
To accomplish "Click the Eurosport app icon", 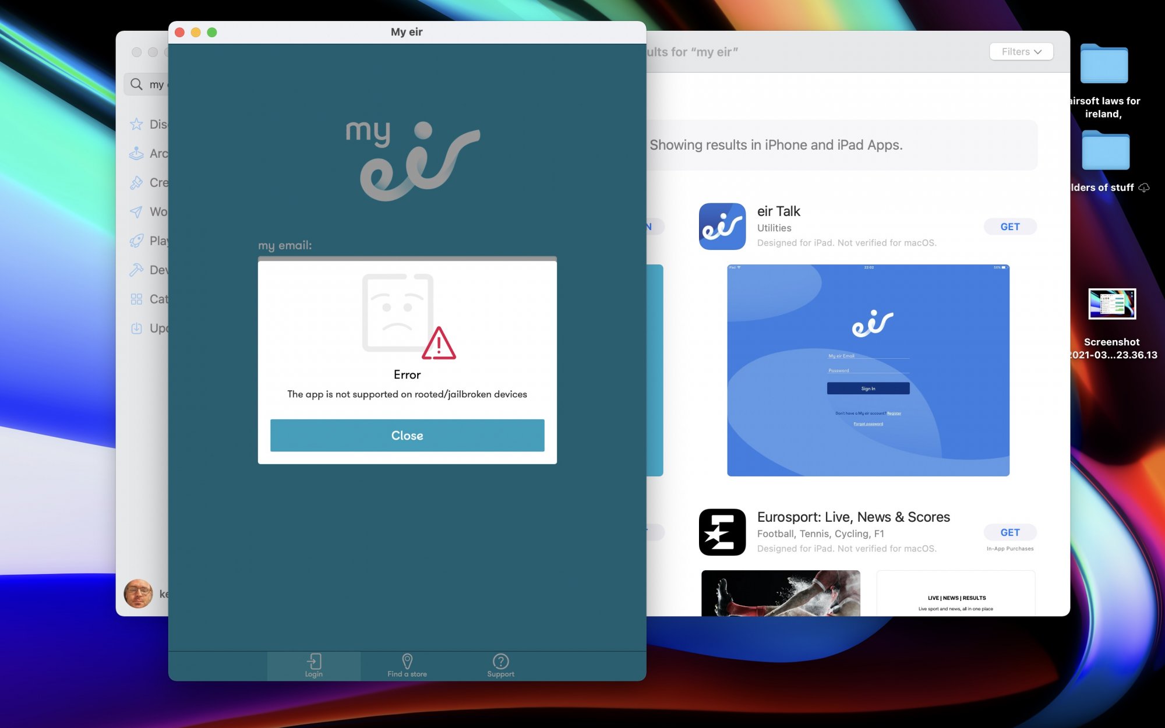I will (722, 532).
